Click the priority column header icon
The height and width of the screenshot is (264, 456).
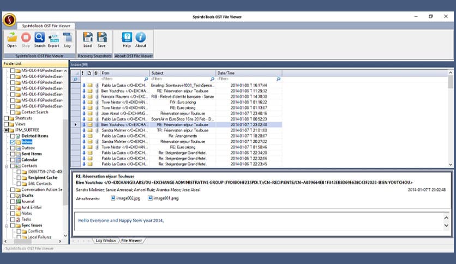83,73
